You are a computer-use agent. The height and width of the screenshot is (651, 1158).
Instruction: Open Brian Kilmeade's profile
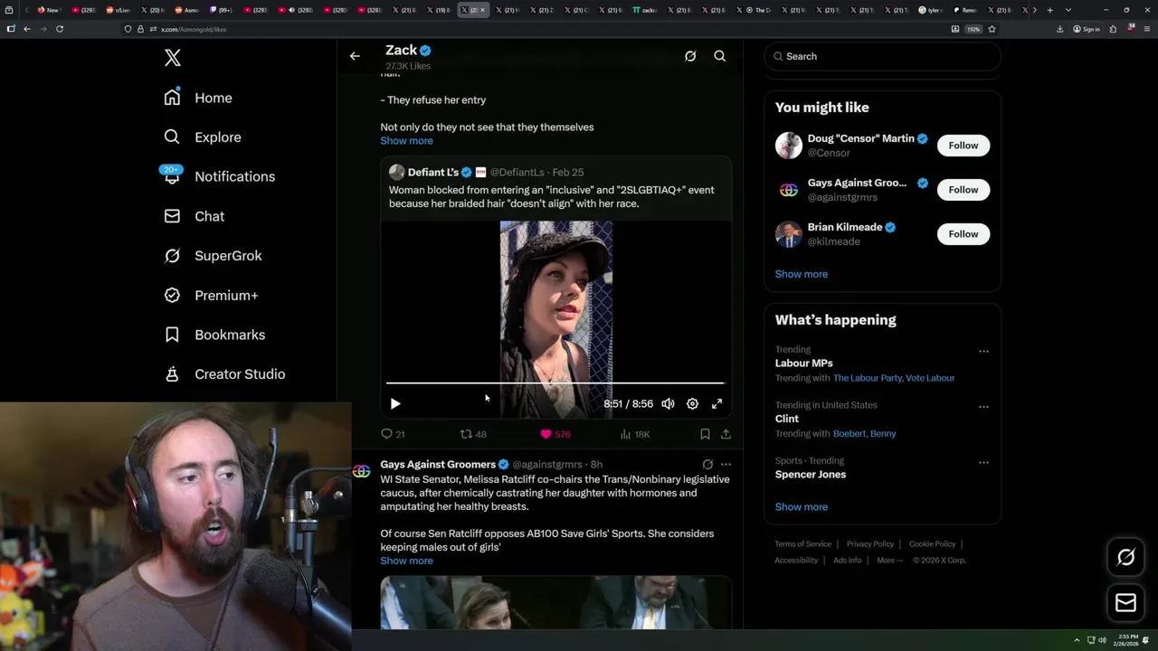[x=845, y=227]
